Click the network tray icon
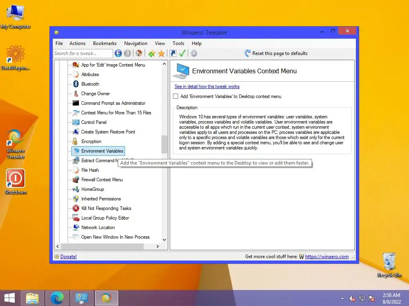The width and height of the screenshot is (409, 306). (362, 298)
